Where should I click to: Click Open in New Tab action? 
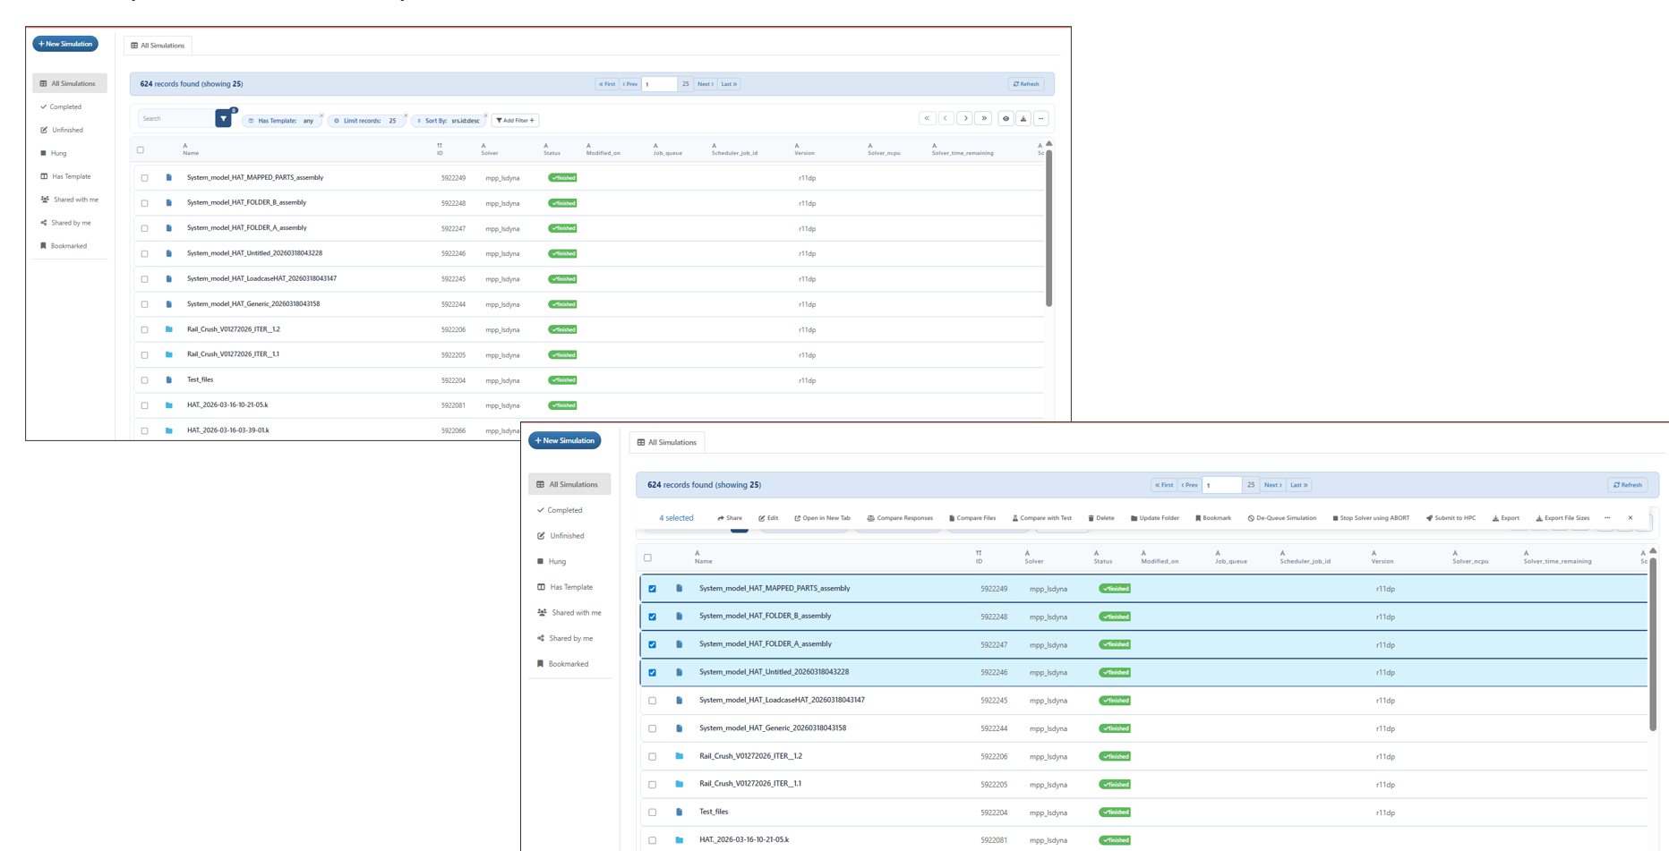(x=822, y=518)
